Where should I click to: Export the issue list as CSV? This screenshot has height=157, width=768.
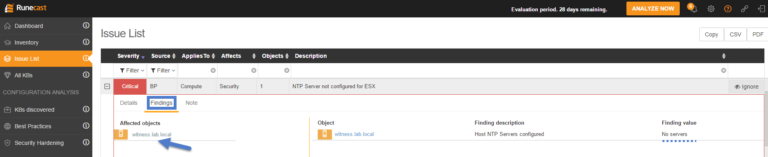pyautogui.click(x=735, y=34)
